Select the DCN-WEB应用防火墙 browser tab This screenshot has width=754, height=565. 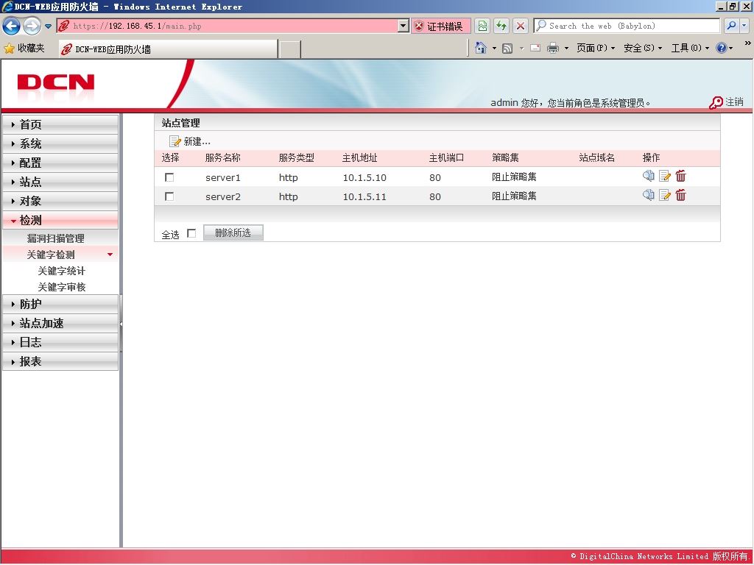(168, 49)
